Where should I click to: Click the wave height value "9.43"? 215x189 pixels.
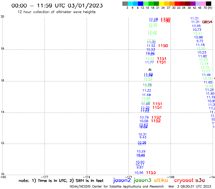click(143, 137)
